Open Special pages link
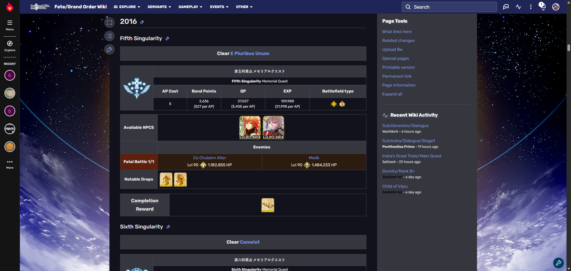Viewport: 571px width, 271px height. pyautogui.click(x=396, y=58)
